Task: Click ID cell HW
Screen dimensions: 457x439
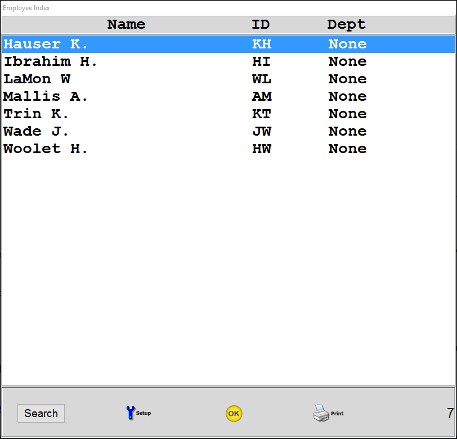Action: [262, 149]
